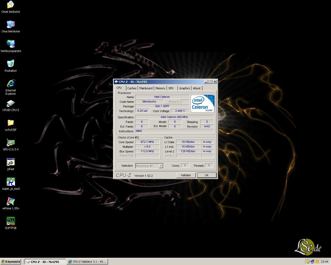Select CPU-Z taskbar button
This screenshot has width=331, height=265.
pyautogui.click(x=45, y=262)
